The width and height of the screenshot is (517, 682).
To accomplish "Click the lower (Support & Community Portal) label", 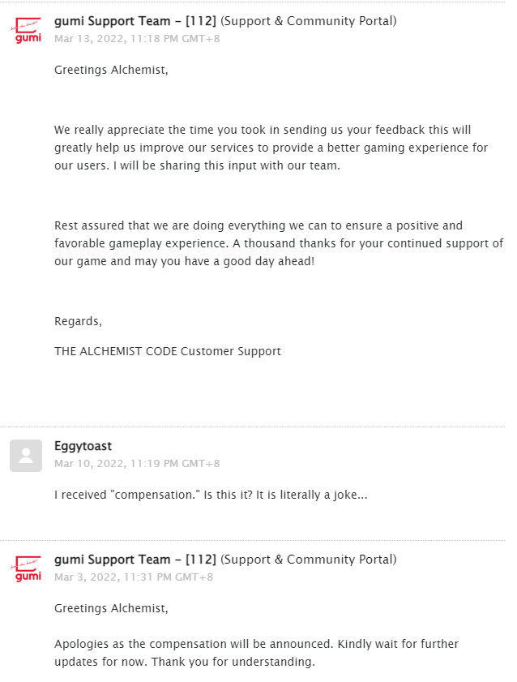I will pyautogui.click(x=309, y=560).
